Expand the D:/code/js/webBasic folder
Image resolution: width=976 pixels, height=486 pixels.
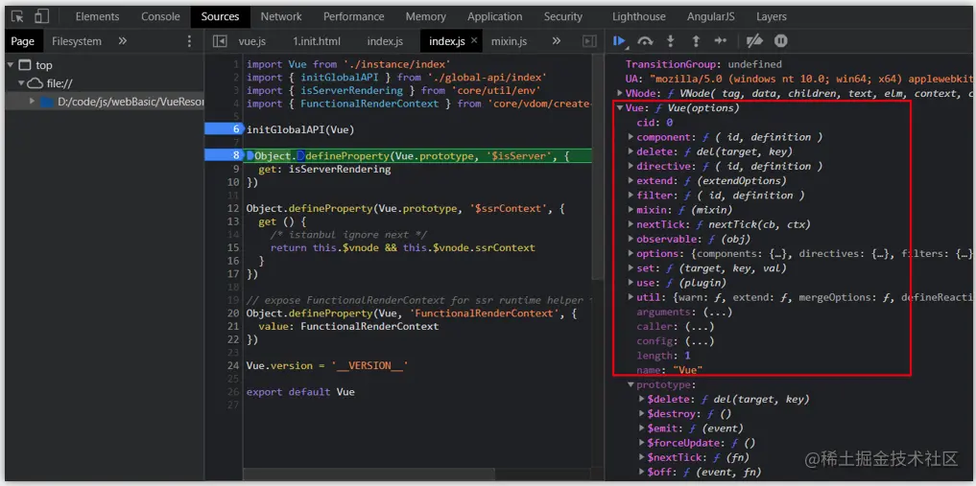pyautogui.click(x=33, y=101)
